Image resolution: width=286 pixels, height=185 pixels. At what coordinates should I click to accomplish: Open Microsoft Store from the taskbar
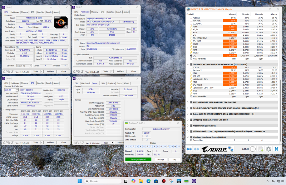(156, 181)
